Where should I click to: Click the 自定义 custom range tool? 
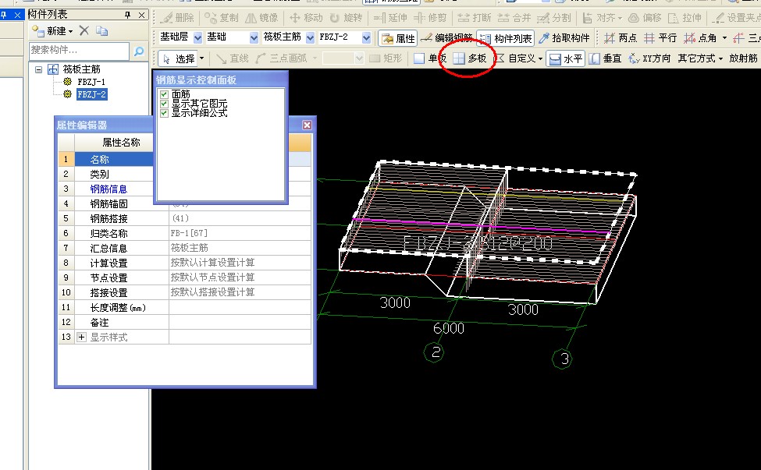click(517, 58)
